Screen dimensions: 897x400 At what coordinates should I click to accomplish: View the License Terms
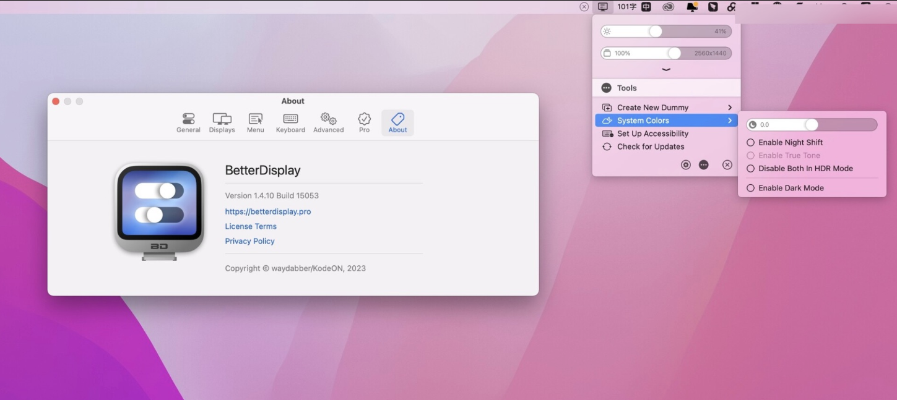[x=251, y=226]
